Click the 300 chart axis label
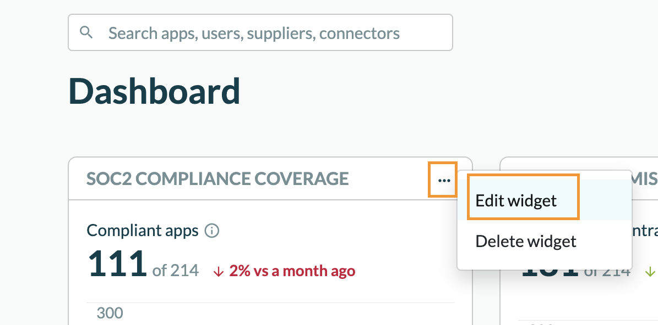Viewport: 658px width, 325px height. tap(110, 313)
